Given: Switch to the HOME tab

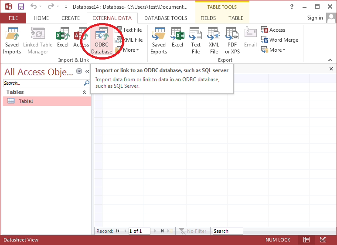Looking at the screenshot, I should tap(41, 18).
